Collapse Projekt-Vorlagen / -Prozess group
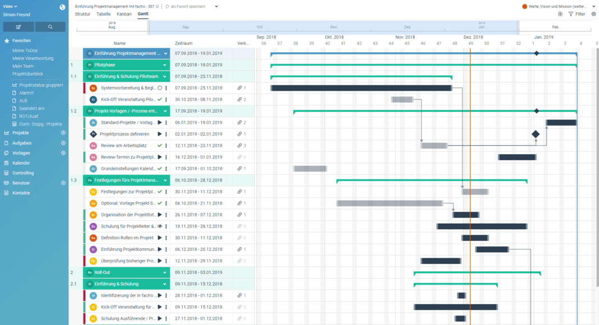This screenshot has width=599, height=325. tap(165, 111)
